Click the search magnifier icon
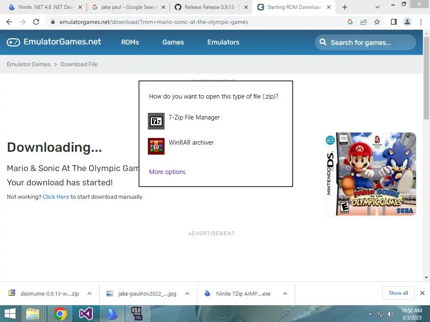Image resolution: width=430 pixels, height=322 pixels. (x=323, y=42)
